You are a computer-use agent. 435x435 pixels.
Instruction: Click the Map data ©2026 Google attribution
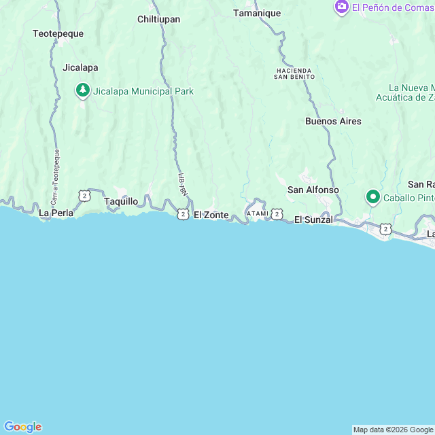coord(393,430)
